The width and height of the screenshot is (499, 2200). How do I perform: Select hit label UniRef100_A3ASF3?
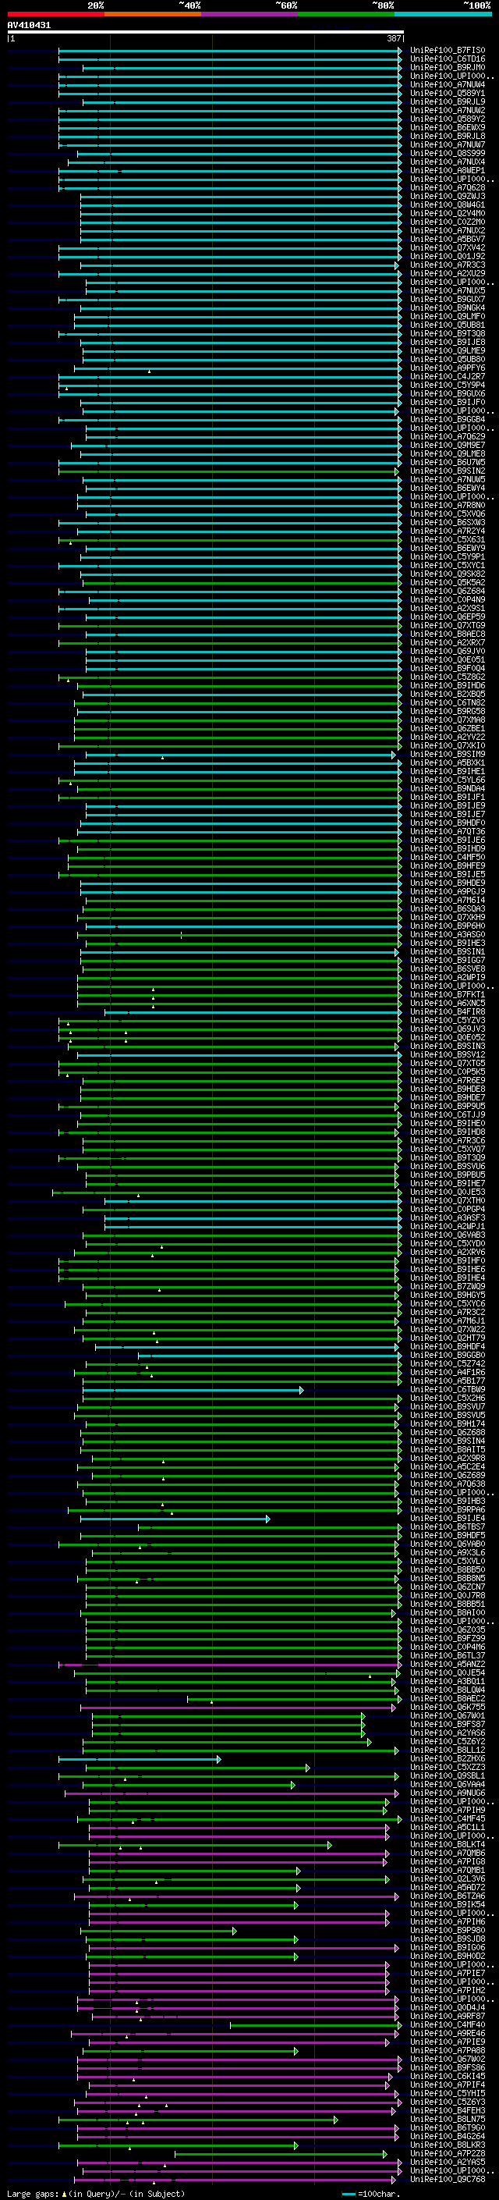448,1218
